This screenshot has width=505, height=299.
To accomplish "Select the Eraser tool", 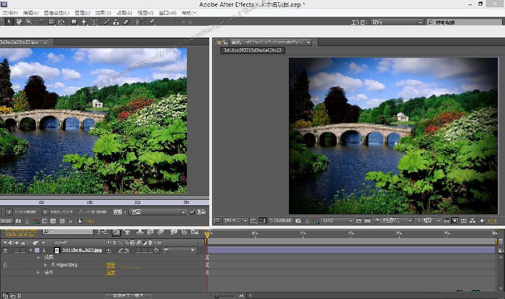I will [x=126, y=22].
